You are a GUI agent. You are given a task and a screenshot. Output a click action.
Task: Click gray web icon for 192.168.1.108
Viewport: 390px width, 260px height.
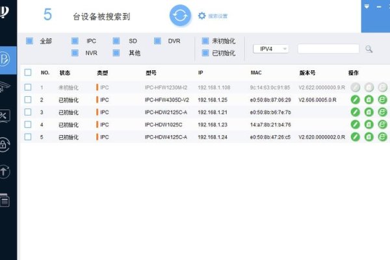pos(383,87)
